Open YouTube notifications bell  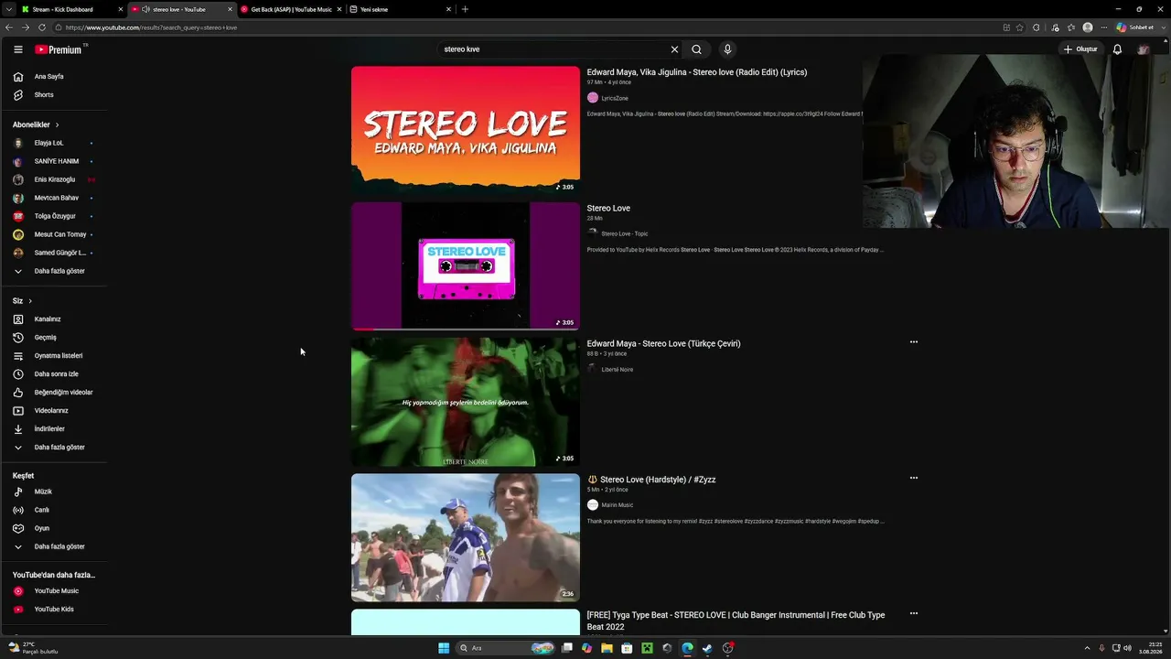[1117, 49]
